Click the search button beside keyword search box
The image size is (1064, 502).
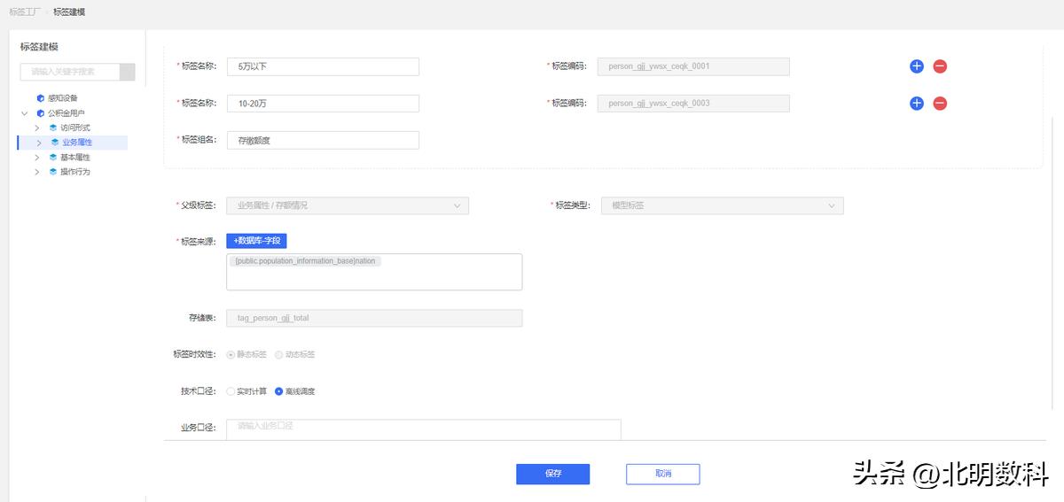point(128,72)
